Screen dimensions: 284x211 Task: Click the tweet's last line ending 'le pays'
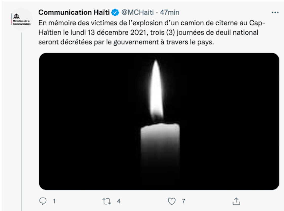point(126,42)
